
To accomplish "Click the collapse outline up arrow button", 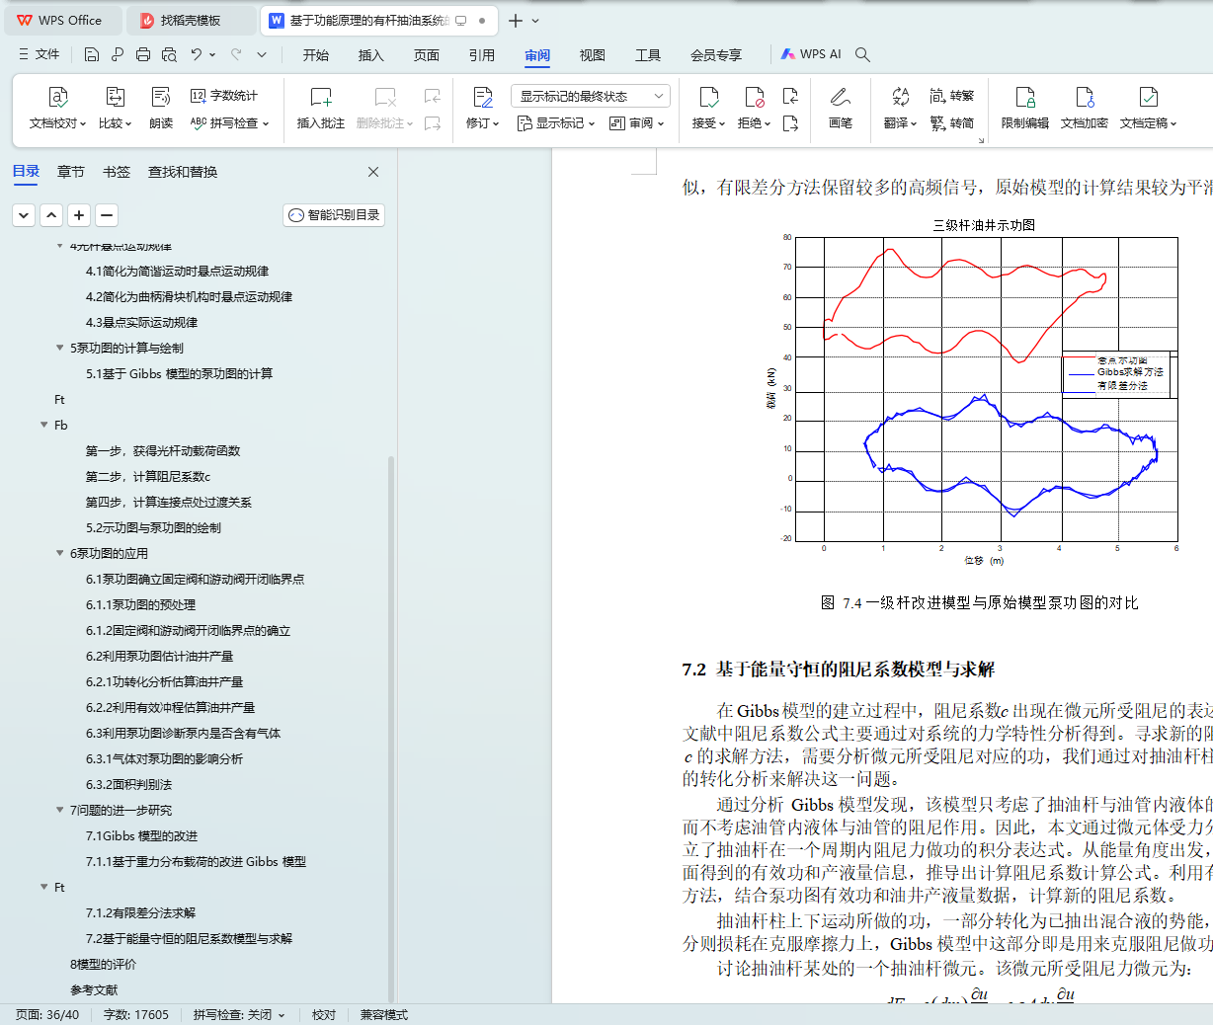I will pyautogui.click(x=52, y=215).
